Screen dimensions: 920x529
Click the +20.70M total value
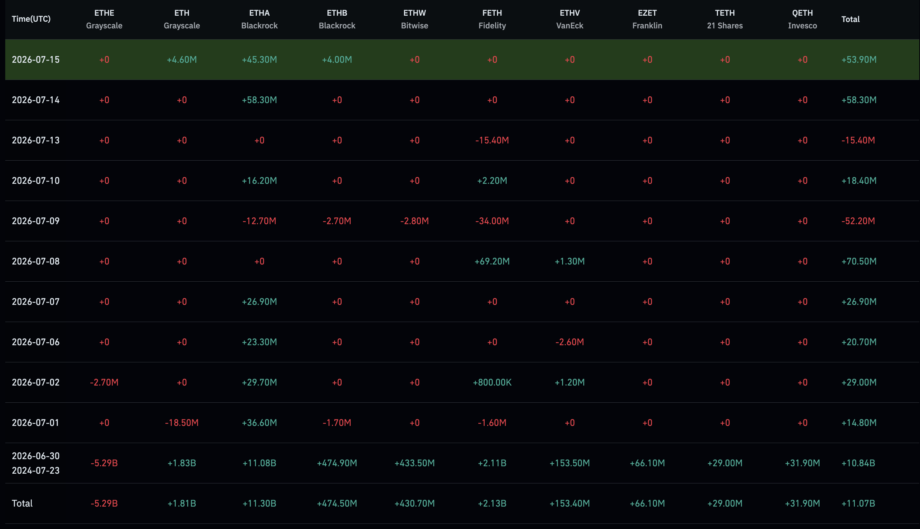859,342
